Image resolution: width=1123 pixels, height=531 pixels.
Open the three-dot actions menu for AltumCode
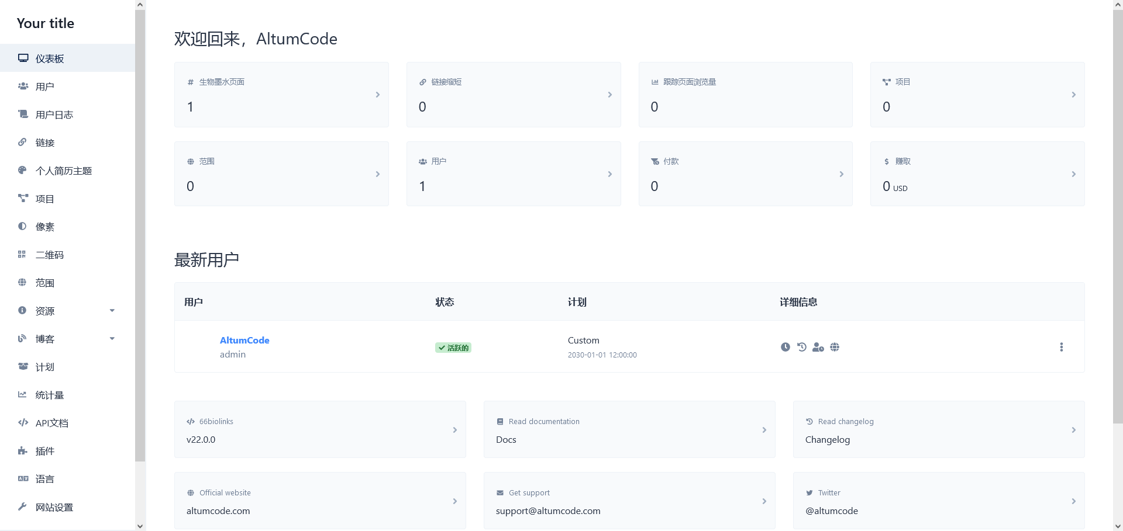click(x=1061, y=347)
